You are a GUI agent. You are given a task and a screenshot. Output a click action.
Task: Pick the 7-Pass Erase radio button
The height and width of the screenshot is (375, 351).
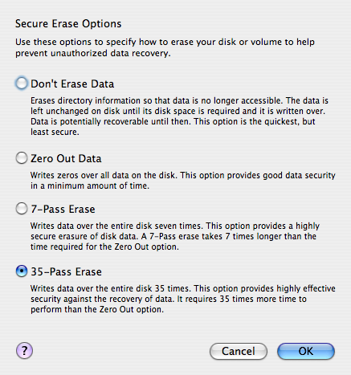pyautogui.click(x=22, y=209)
